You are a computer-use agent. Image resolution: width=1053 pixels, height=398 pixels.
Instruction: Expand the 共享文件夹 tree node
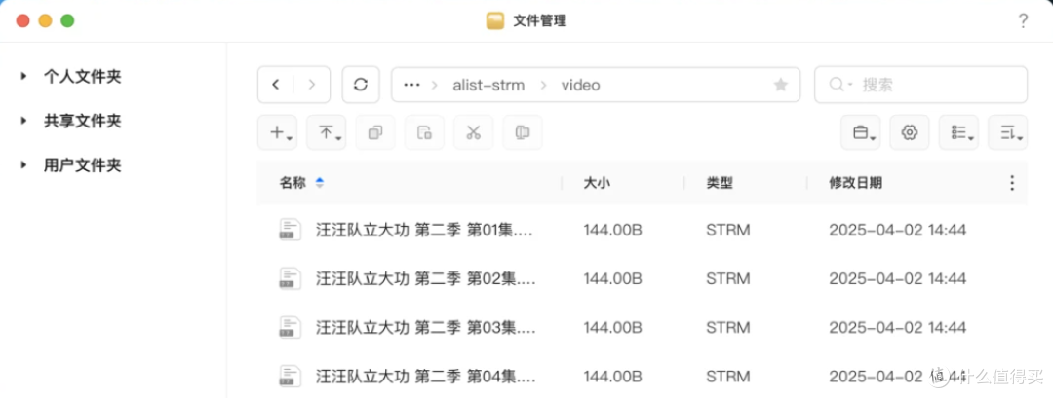(x=24, y=122)
